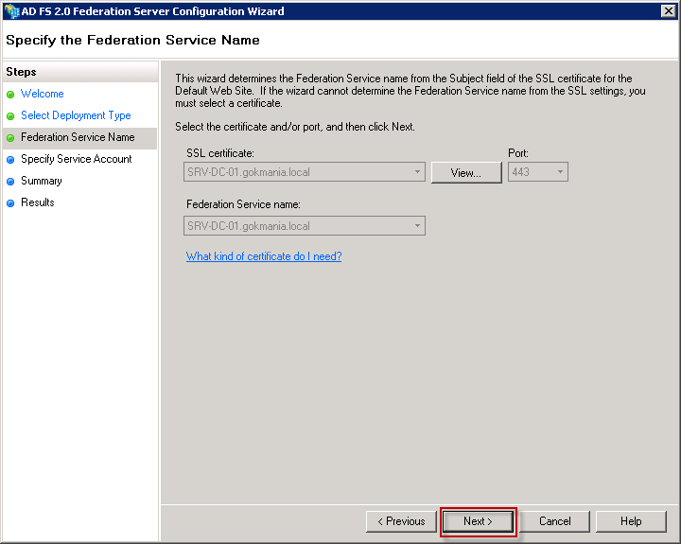Screen dimensions: 681x544
Task: Click the green bullet beside Select Deployment Type
Action: (x=10, y=116)
